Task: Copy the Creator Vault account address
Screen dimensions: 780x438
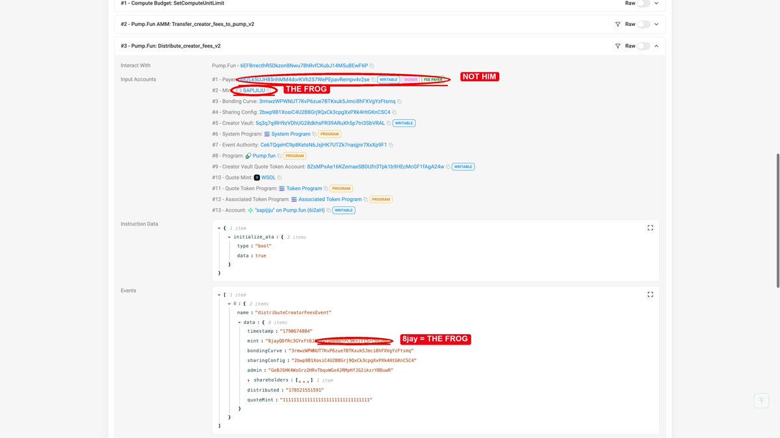Action: [389, 123]
